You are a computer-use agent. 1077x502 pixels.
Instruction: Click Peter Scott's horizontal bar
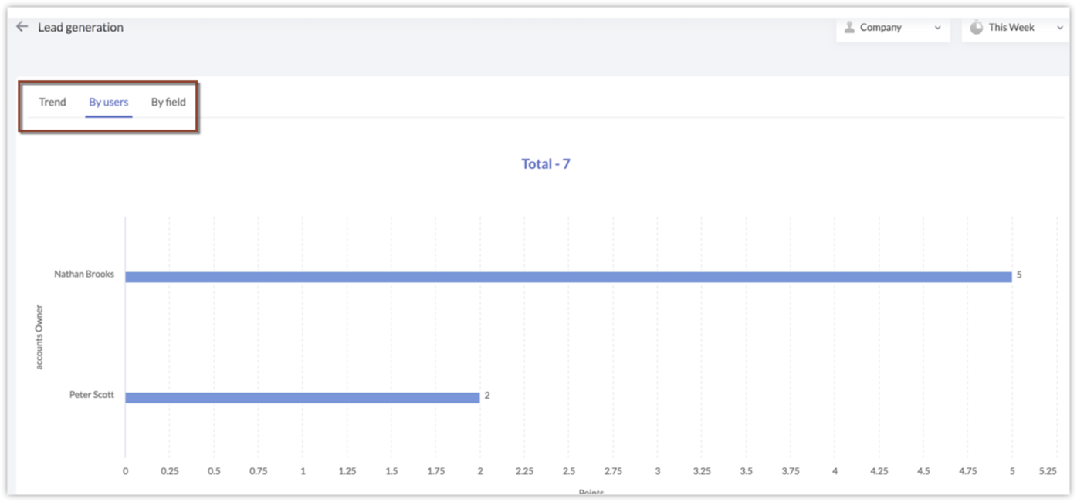[x=302, y=397]
